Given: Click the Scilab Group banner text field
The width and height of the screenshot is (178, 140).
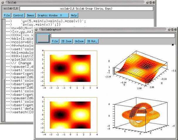Looking at the screenshot, I should coord(86,8).
